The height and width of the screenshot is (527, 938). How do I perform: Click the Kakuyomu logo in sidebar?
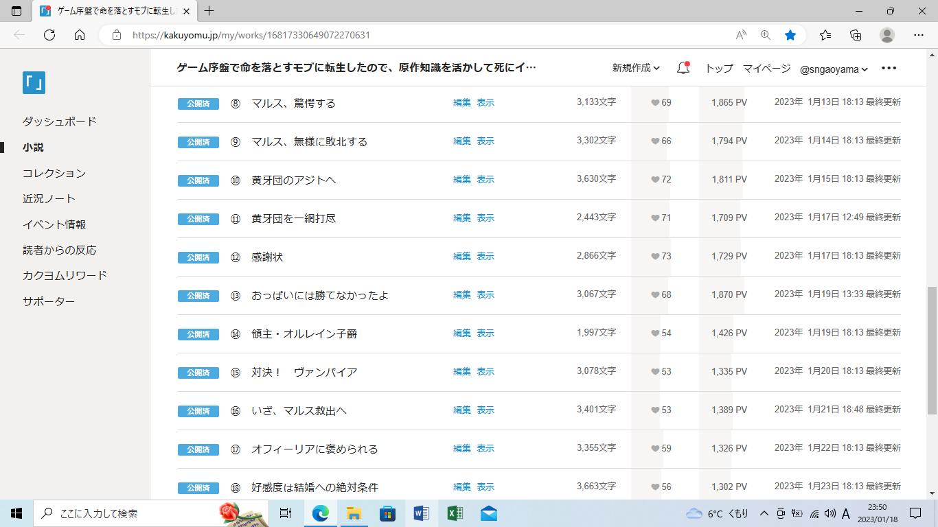pyautogui.click(x=34, y=82)
